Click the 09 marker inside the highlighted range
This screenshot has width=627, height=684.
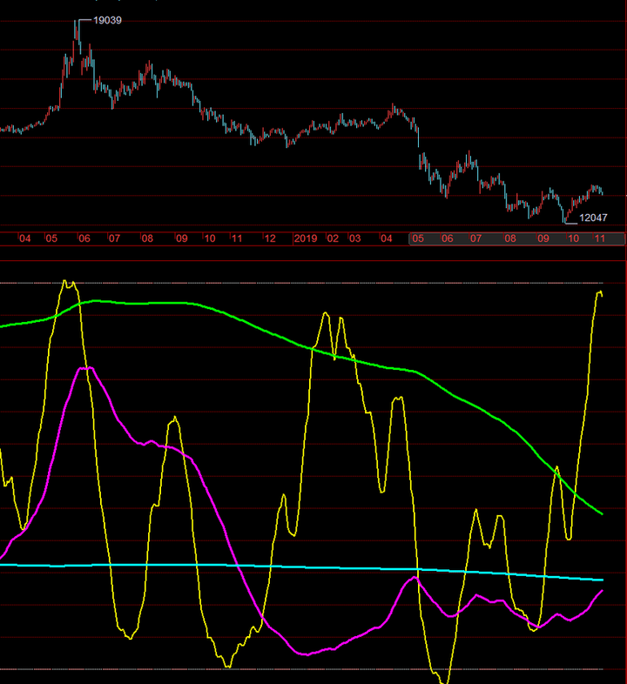[x=543, y=238]
